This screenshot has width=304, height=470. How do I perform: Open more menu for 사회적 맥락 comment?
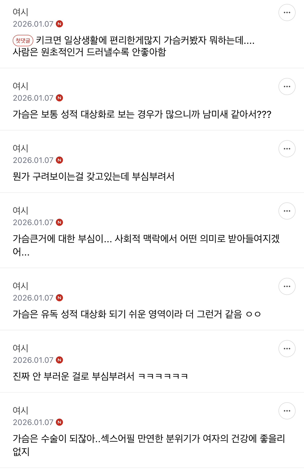point(287,211)
